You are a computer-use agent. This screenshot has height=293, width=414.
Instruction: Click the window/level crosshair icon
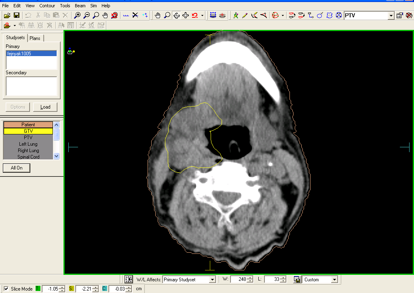tap(129, 279)
